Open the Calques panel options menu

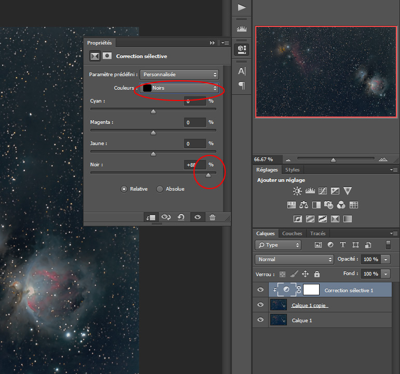[394, 233]
